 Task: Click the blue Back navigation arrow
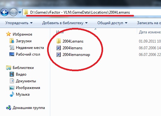5,12
